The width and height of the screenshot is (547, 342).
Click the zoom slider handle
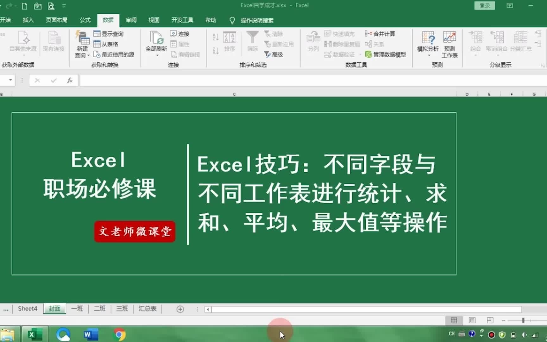click(523, 320)
